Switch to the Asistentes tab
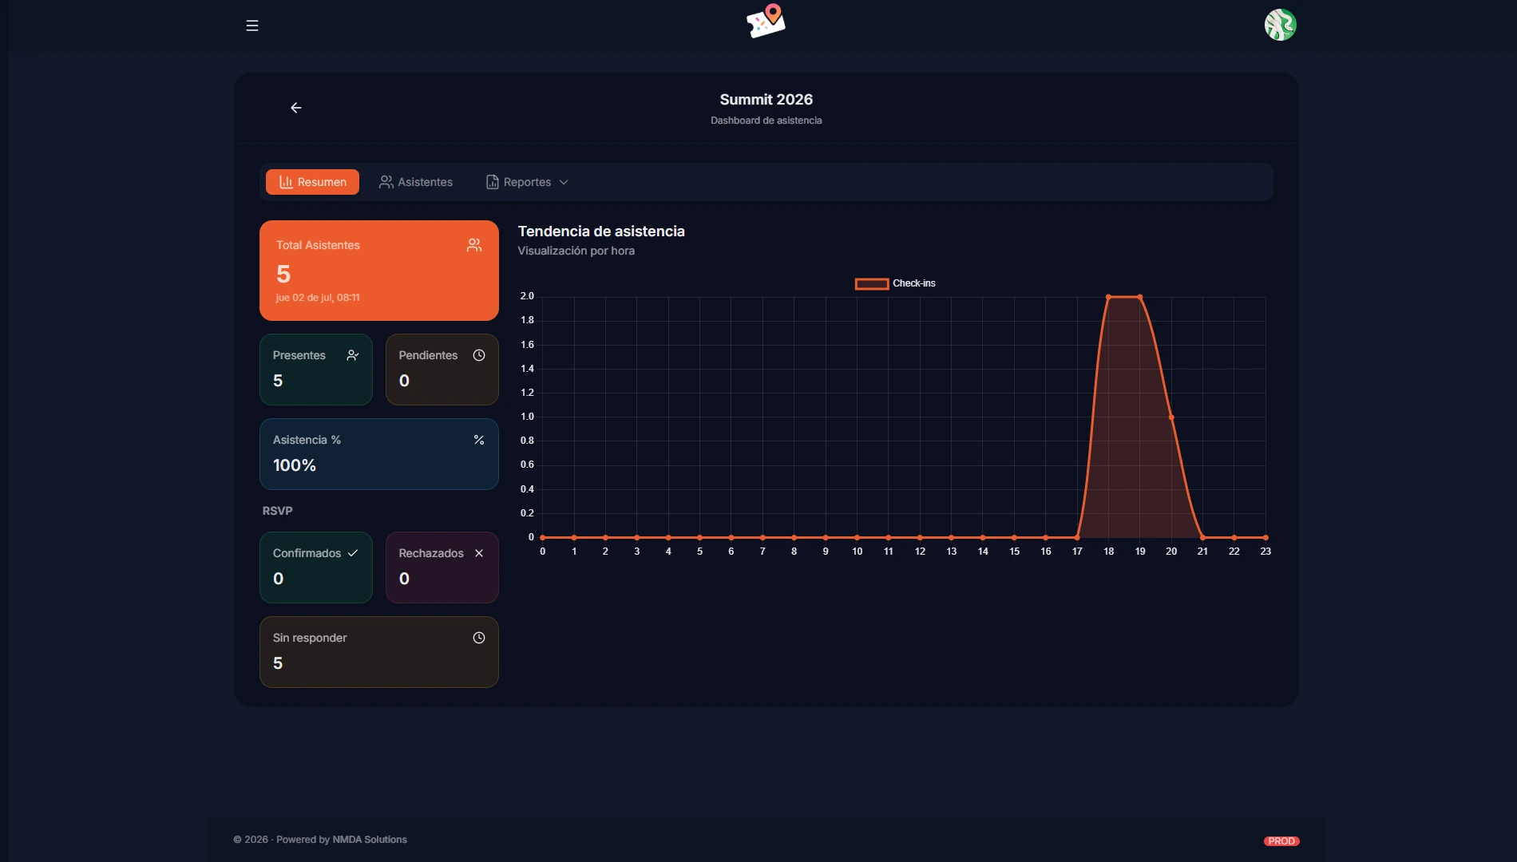 point(416,182)
